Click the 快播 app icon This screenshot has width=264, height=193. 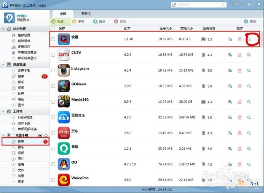(x=64, y=39)
